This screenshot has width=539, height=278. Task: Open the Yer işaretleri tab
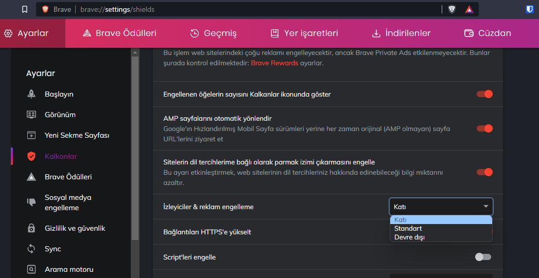[304, 33]
